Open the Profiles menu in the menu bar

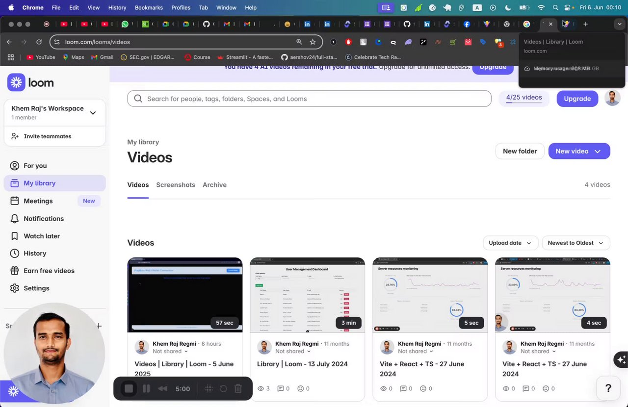tap(181, 8)
